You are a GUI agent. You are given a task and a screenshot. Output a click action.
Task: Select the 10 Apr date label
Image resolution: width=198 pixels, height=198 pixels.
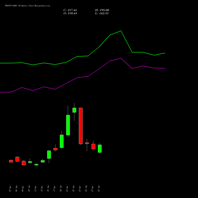click(x=29, y=188)
